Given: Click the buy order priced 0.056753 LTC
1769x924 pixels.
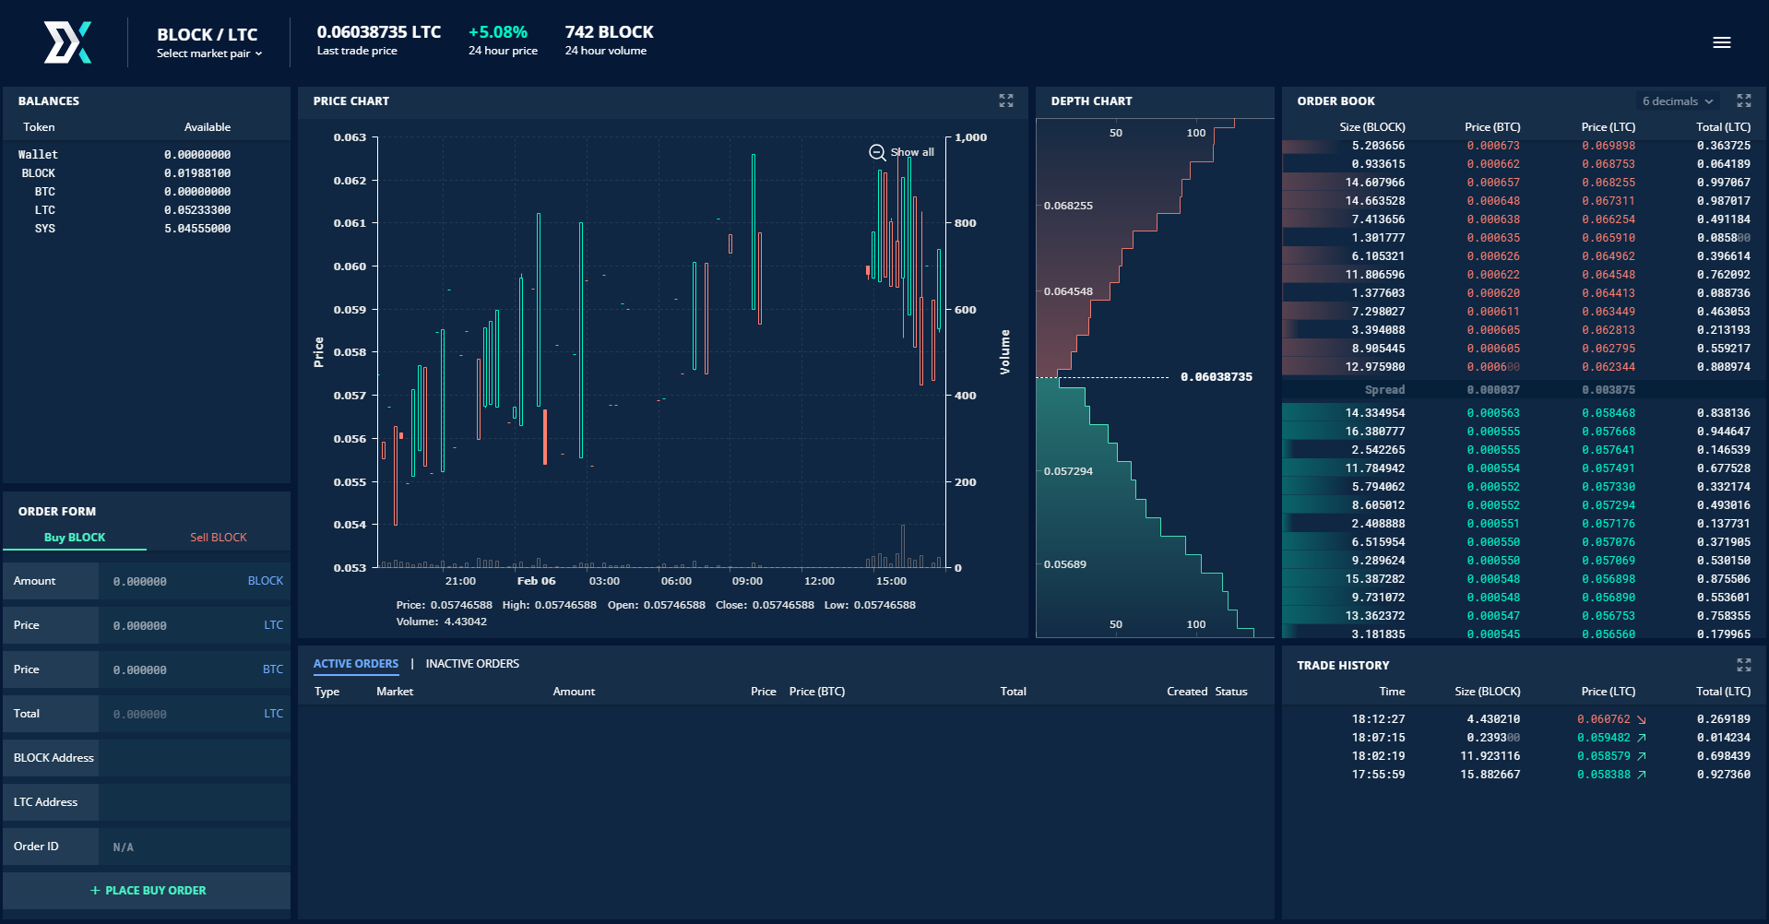Looking at the screenshot, I should pyautogui.click(x=1524, y=616).
